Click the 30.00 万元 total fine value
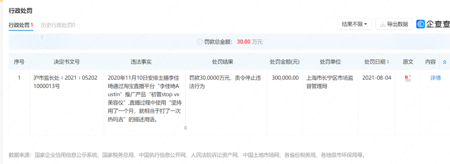Image resolution: width=450 pixels, height=164 pixels. [x=250, y=42]
